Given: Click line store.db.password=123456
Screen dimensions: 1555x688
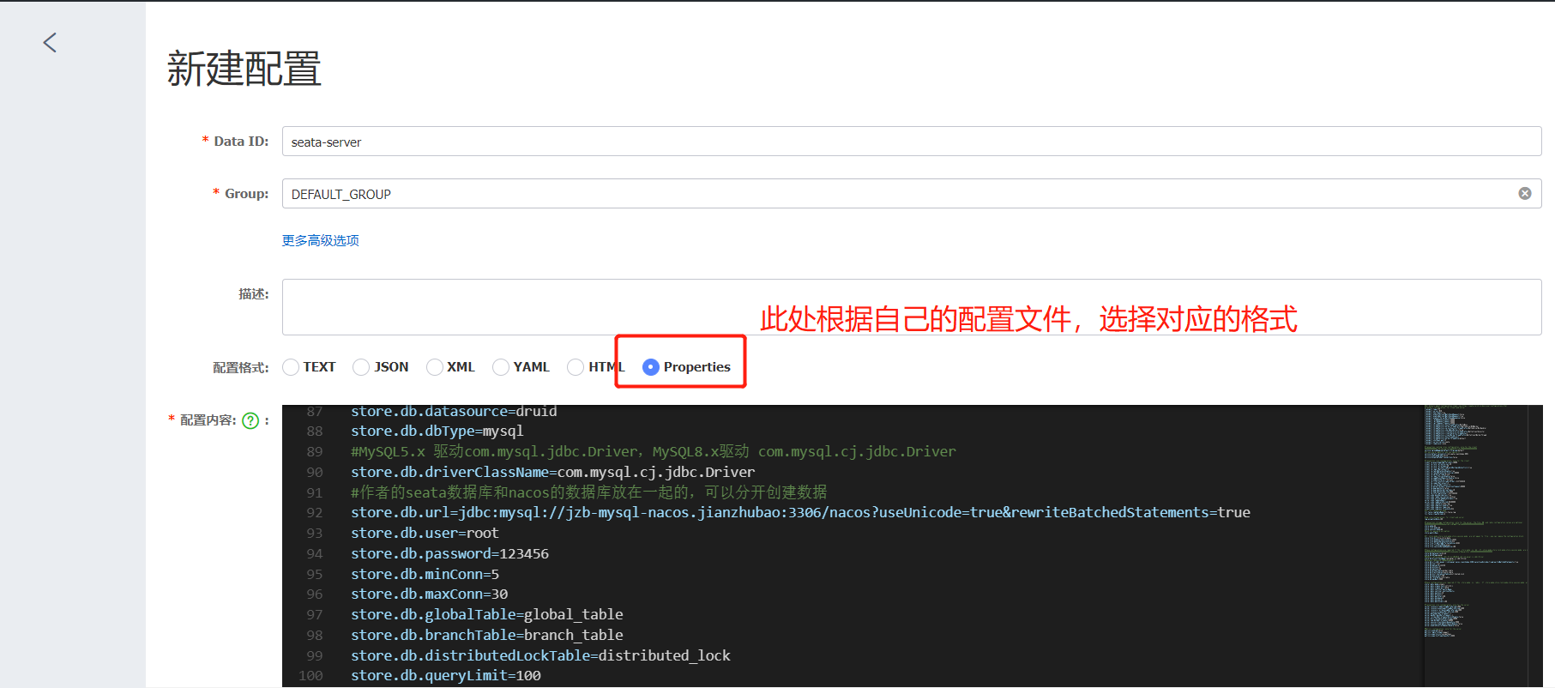Looking at the screenshot, I should point(449,553).
